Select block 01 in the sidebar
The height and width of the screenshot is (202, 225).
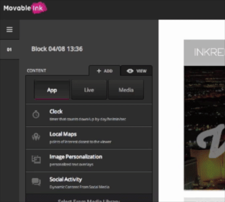[x=9, y=50]
